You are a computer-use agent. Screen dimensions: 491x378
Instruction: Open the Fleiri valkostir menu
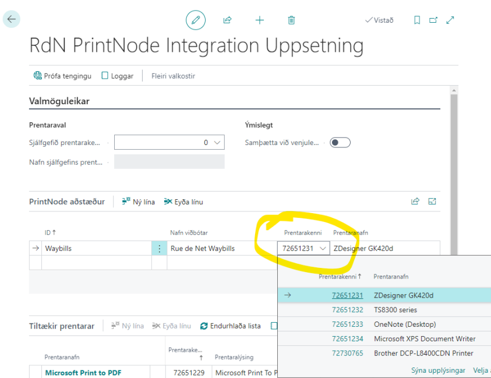[173, 76]
